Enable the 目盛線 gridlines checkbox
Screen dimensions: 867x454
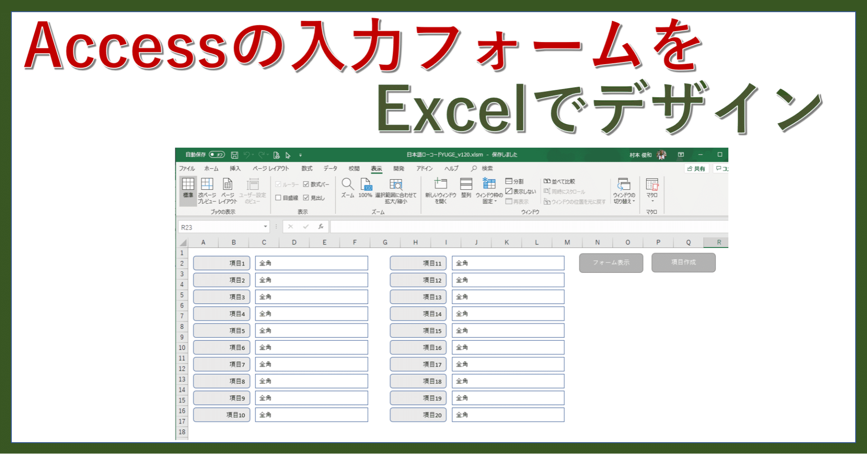(279, 197)
